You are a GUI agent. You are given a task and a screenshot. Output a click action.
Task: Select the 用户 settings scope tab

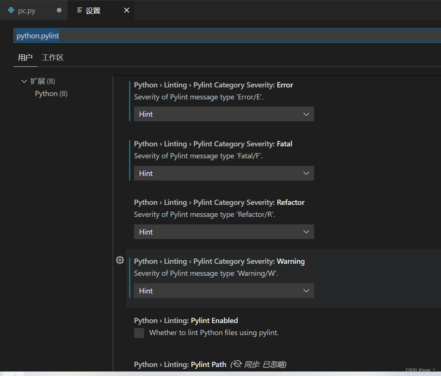click(25, 58)
